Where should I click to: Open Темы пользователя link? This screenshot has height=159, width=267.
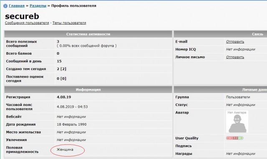[x=69, y=23]
